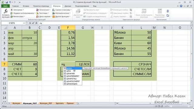
Task: Open the Премия sheet tab
Action: [70, 103]
